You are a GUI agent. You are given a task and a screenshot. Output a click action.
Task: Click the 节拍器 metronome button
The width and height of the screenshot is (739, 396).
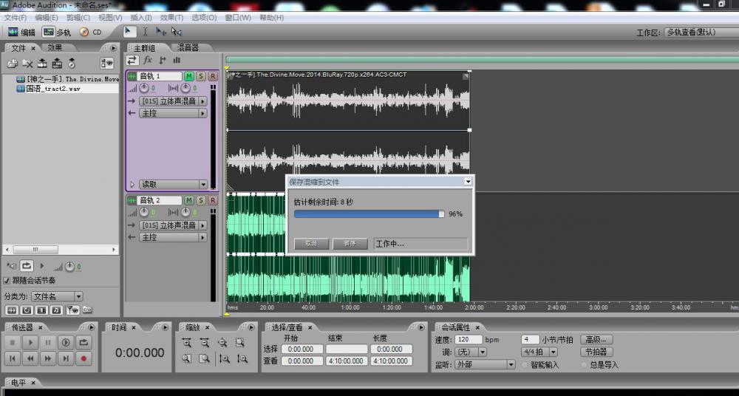pyautogui.click(x=596, y=352)
